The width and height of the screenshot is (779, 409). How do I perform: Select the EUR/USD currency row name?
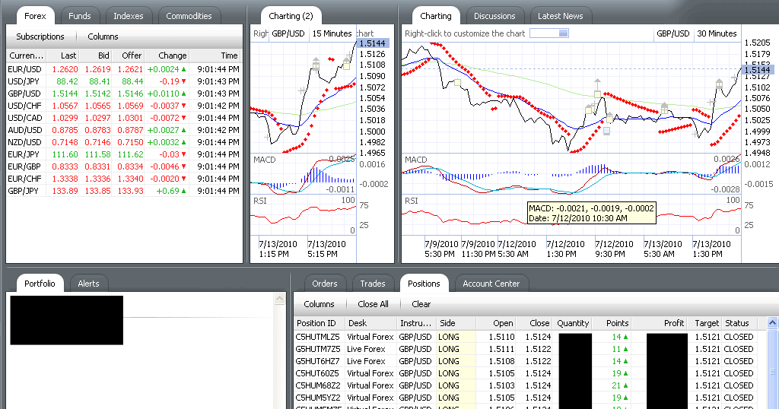click(25, 69)
